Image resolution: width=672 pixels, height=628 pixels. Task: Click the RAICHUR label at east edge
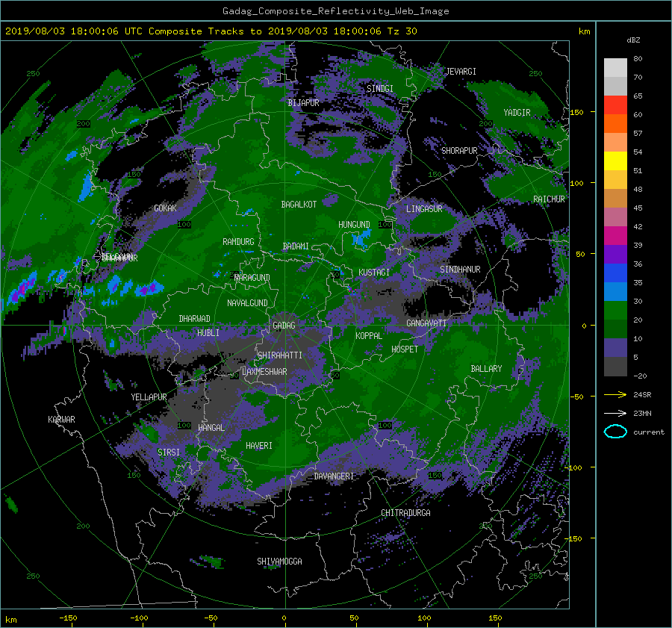[x=549, y=199]
